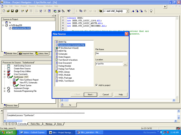181x135 pixels.
Task: Click the Open folder toolbar icon
Action: coord(8,11)
